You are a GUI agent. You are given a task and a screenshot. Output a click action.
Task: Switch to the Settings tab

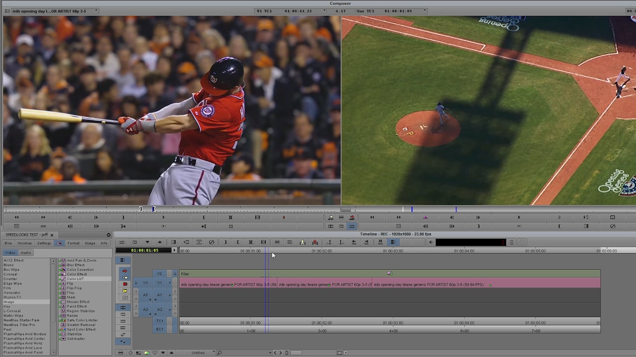pyautogui.click(x=44, y=243)
